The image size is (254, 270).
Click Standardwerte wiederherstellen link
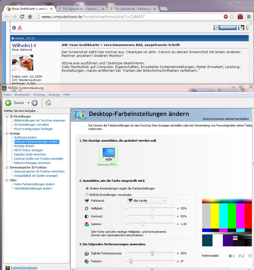[226, 119]
